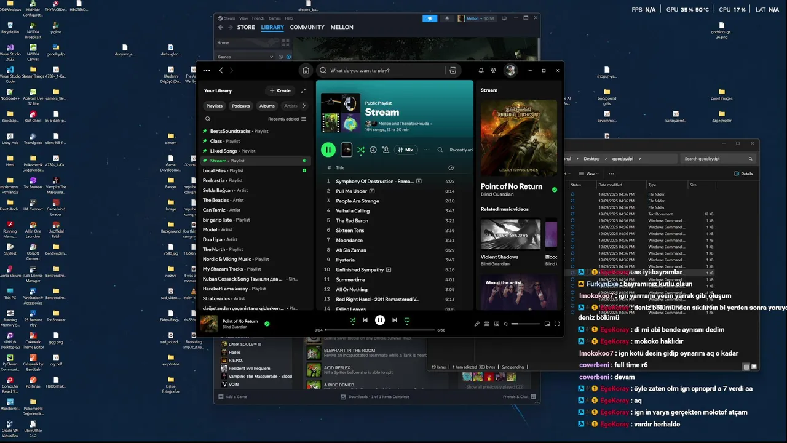Expand breadcrumb chevron after goodbydpi folder
The height and width of the screenshot is (443, 787).
[640, 159]
